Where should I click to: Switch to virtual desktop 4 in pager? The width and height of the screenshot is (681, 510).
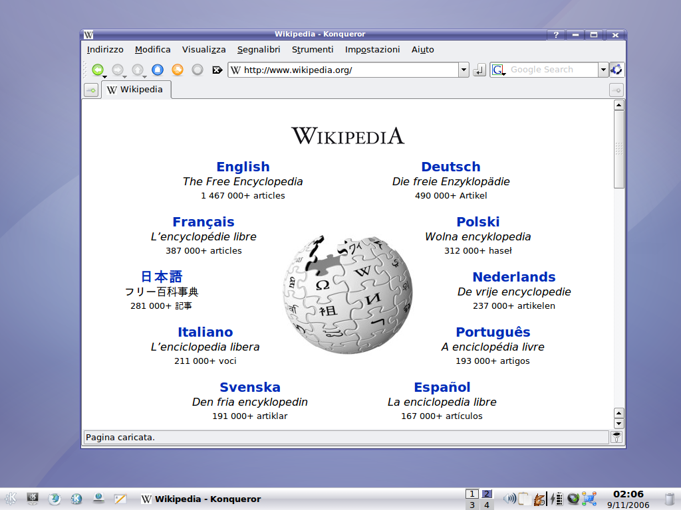pos(486,505)
